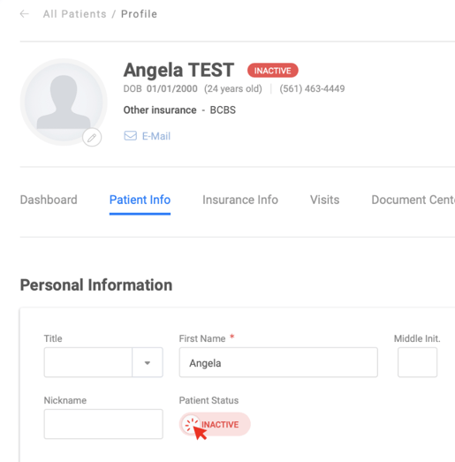Expand the Title dropdown arrow
The height and width of the screenshot is (462, 455).
click(148, 363)
